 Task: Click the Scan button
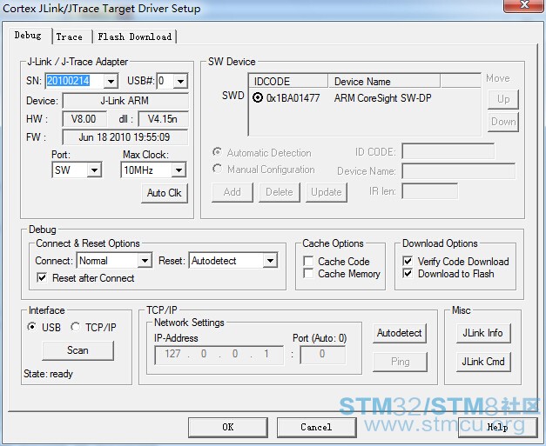(78, 350)
